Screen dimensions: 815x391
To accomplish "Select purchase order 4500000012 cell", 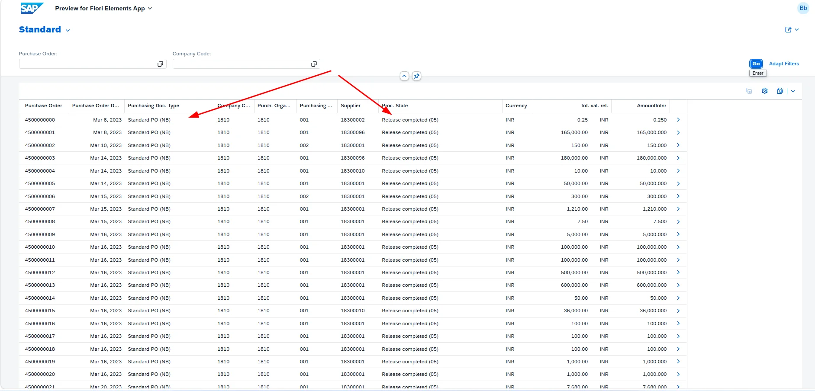I will pos(40,272).
